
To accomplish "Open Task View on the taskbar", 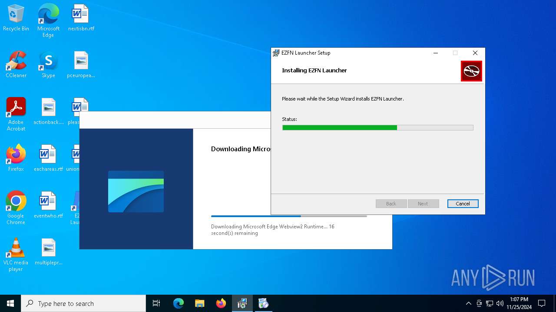I will [156, 303].
